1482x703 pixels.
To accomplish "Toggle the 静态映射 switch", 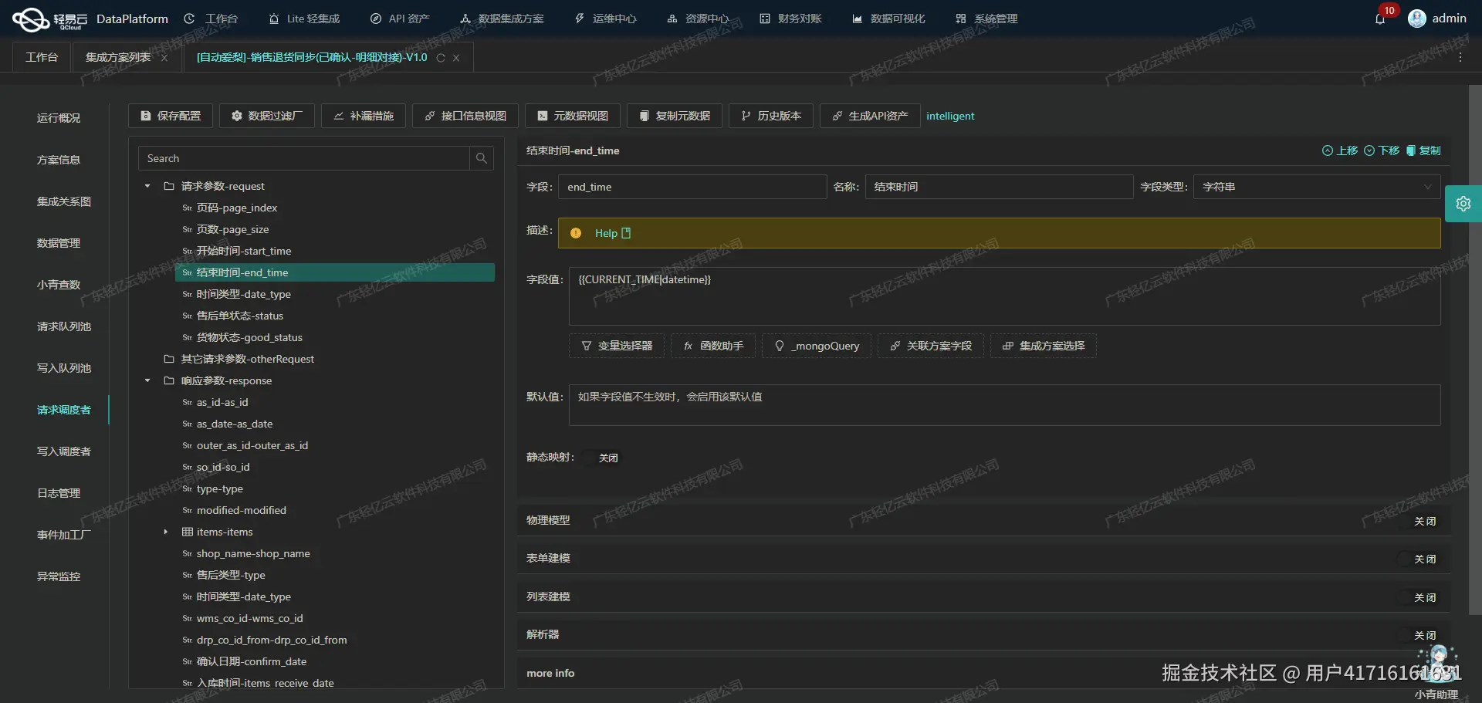I will pyautogui.click(x=602, y=458).
